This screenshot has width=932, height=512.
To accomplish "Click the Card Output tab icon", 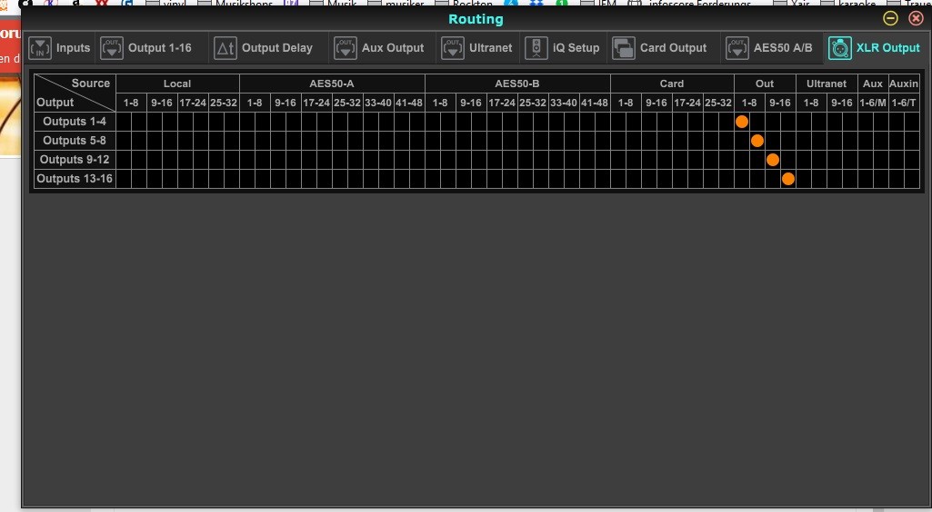I will 624,48.
